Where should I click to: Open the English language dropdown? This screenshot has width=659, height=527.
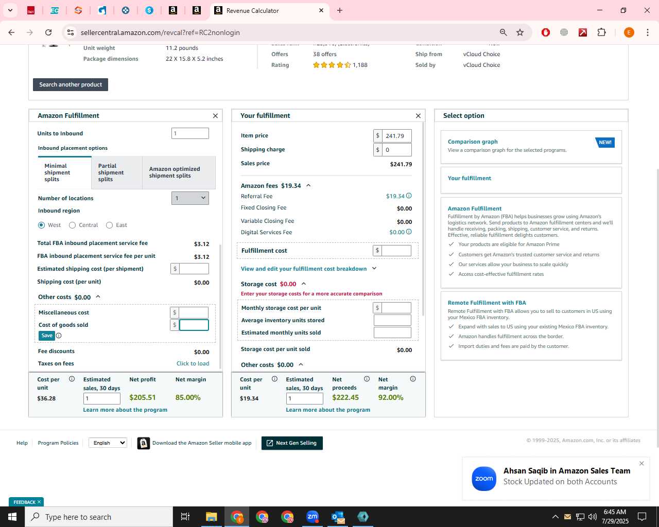[x=108, y=443]
